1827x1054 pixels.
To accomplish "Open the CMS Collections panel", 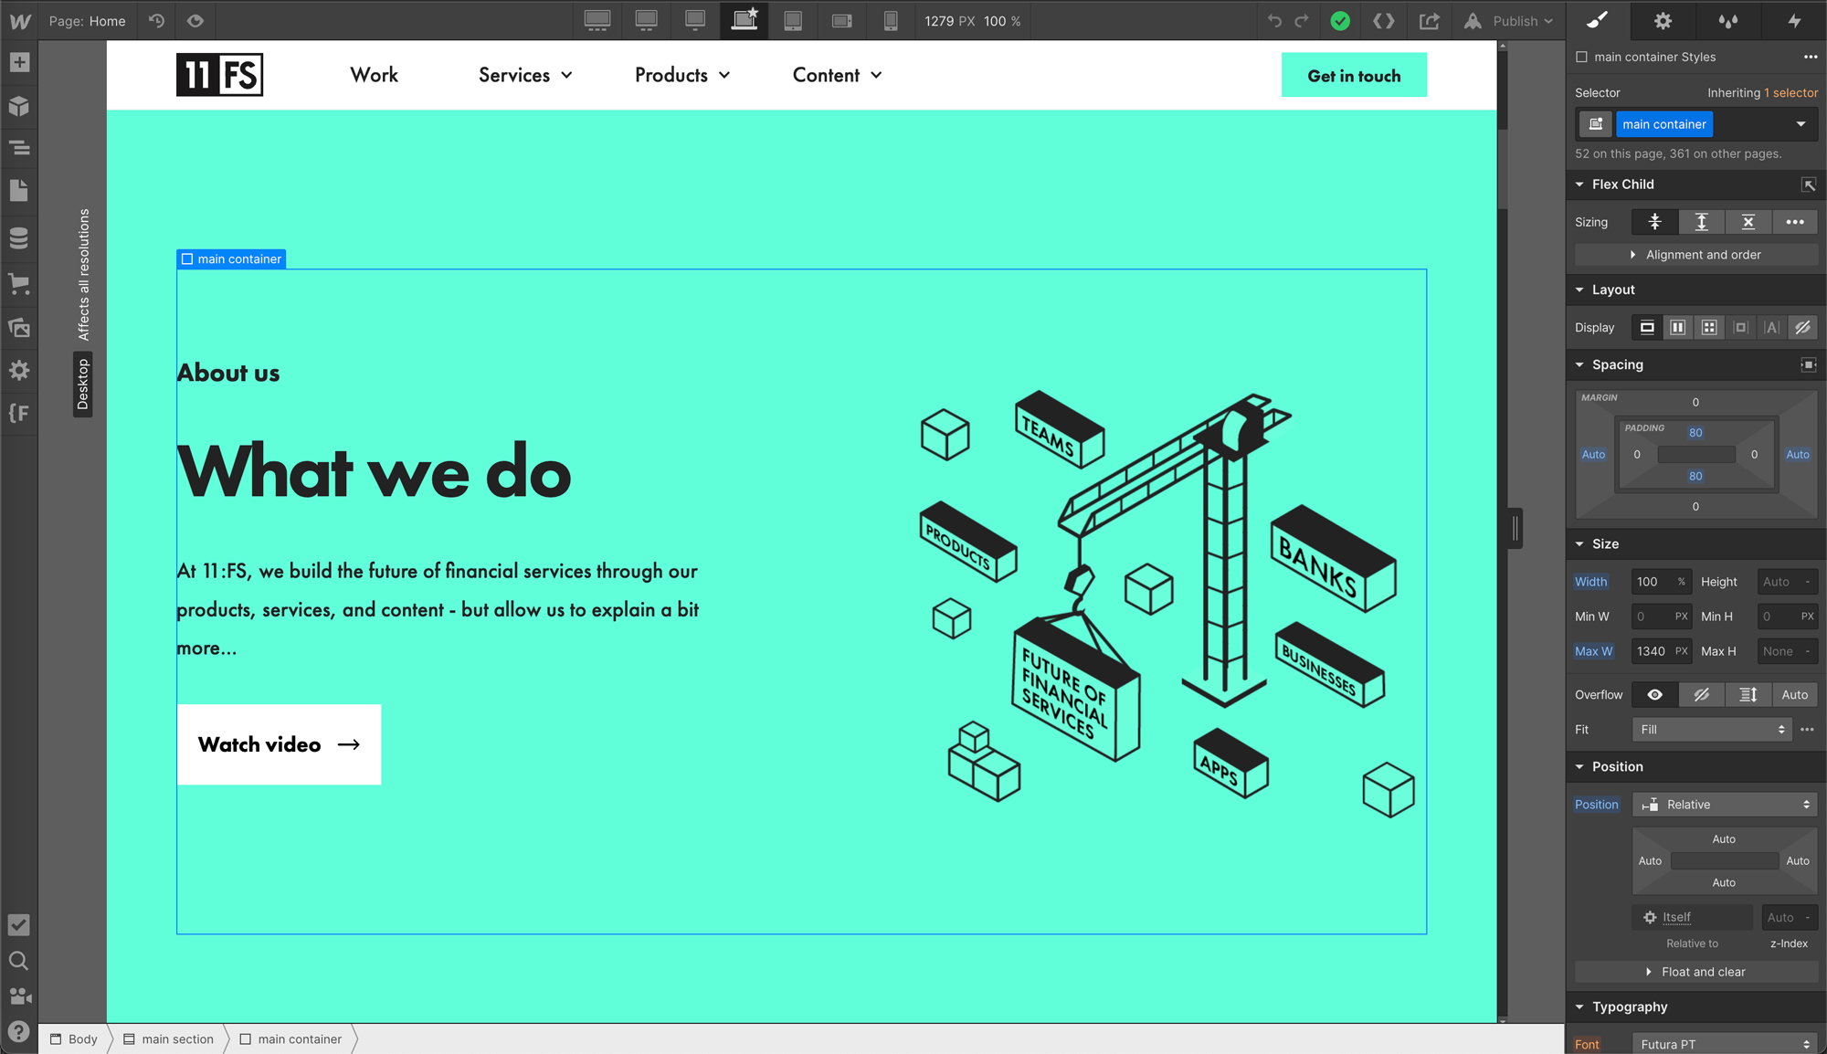I will [x=20, y=237].
